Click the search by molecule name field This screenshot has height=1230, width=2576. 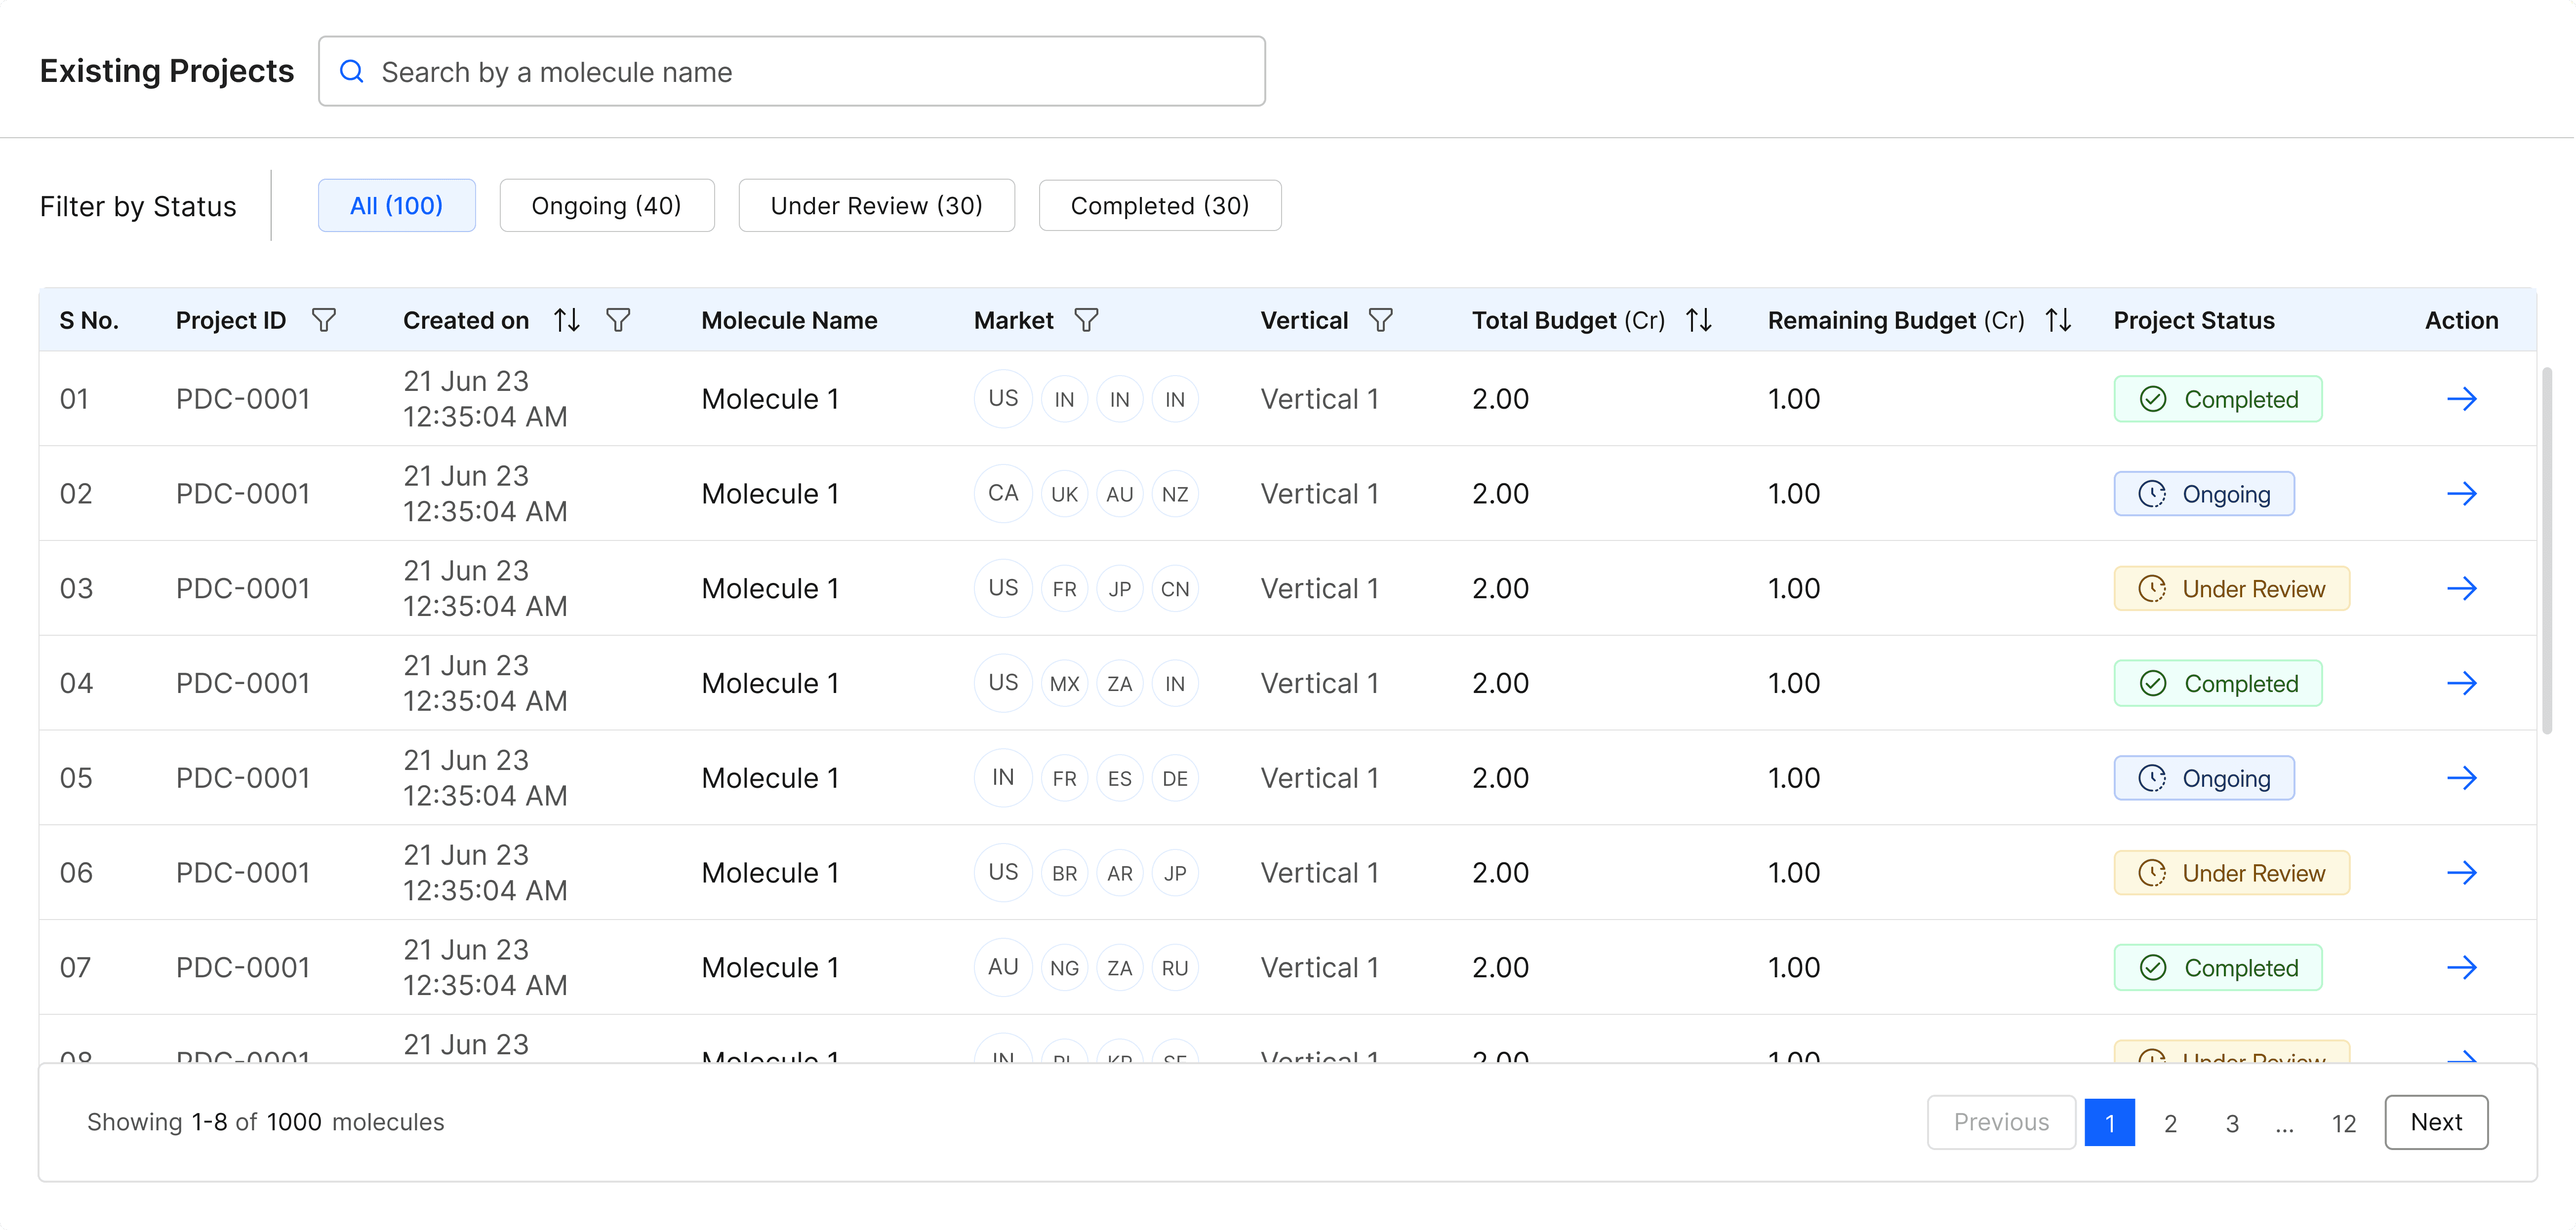[791, 72]
